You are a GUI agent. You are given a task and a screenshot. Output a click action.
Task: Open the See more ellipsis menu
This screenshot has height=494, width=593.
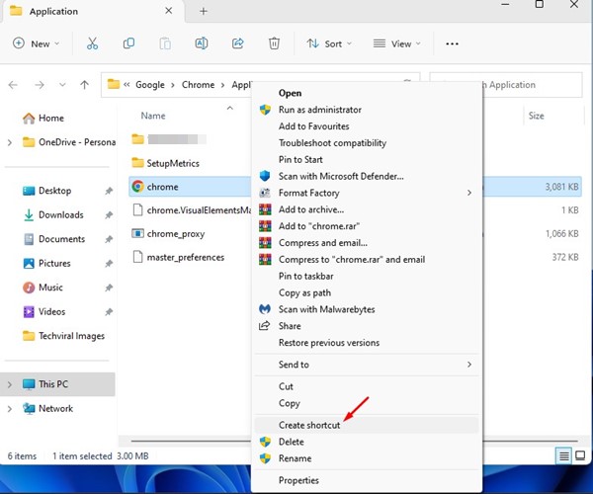click(452, 43)
